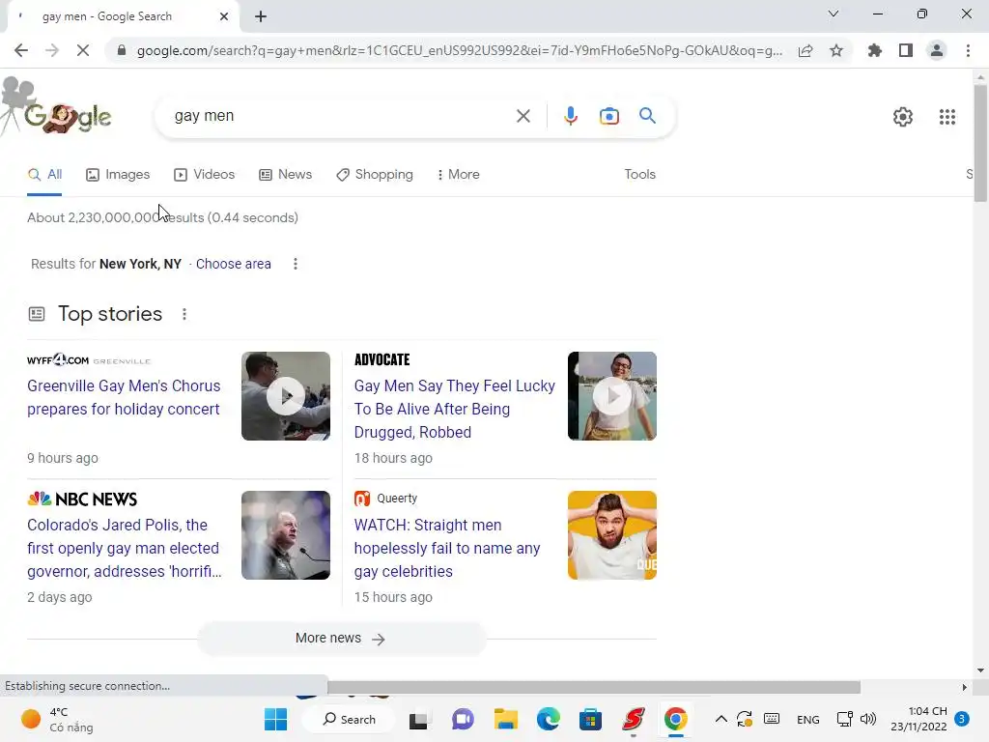Open Google quick settings gear
The image size is (989, 742).
903,117
